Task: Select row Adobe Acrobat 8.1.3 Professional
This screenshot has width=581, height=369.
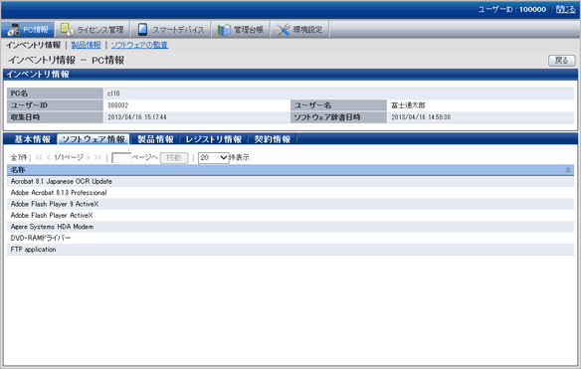Action: pos(290,193)
